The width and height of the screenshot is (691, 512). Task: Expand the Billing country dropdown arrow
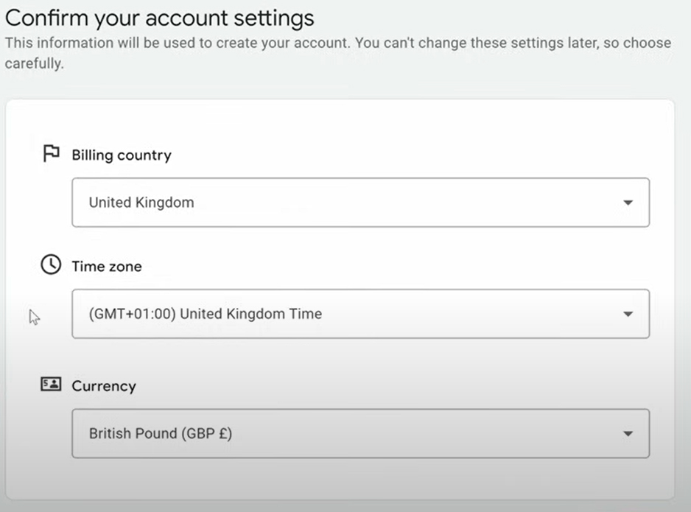tap(628, 203)
